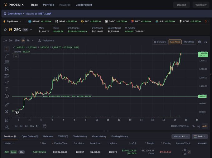This screenshot has width=212, height=158.
Task: Toggle the magnet snap mode
Action: [x=7, y=121]
